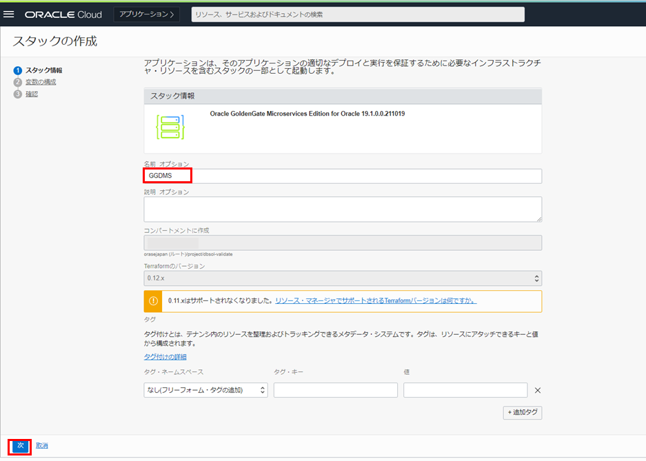The image size is (646, 461).
Task: Click the Oracle Cloud logo
Action: [63, 14]
